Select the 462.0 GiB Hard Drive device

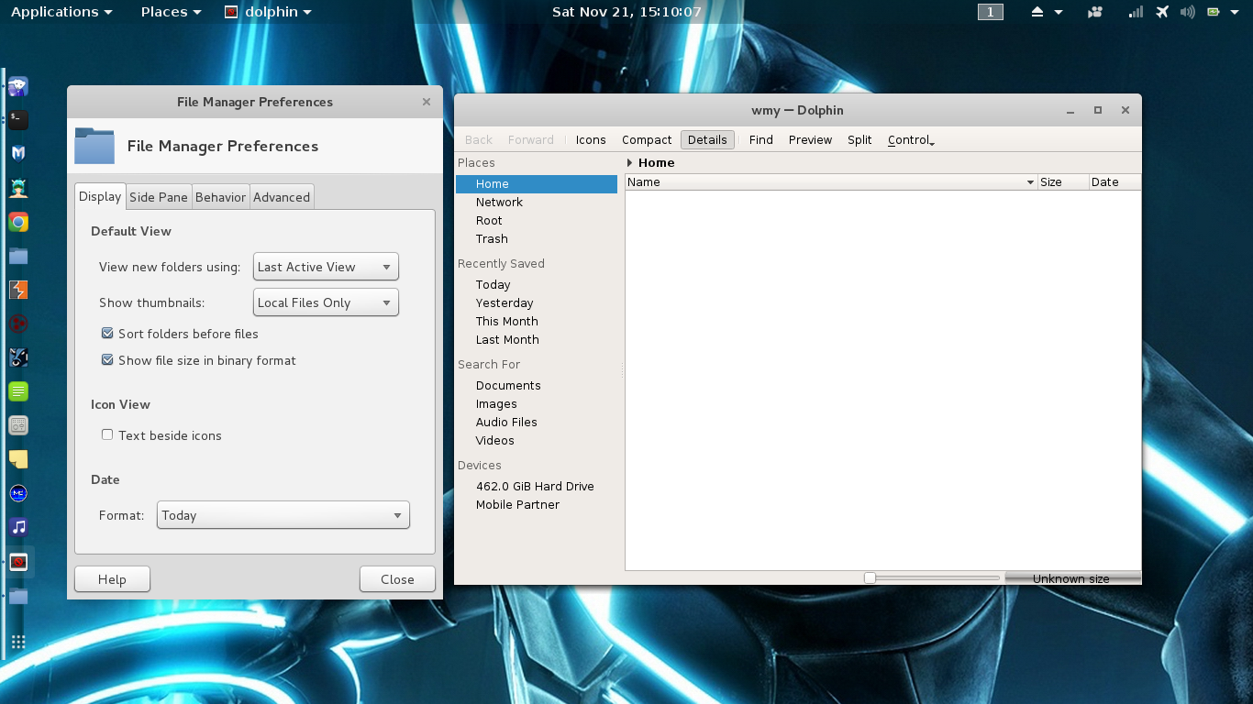pos(537,487)
